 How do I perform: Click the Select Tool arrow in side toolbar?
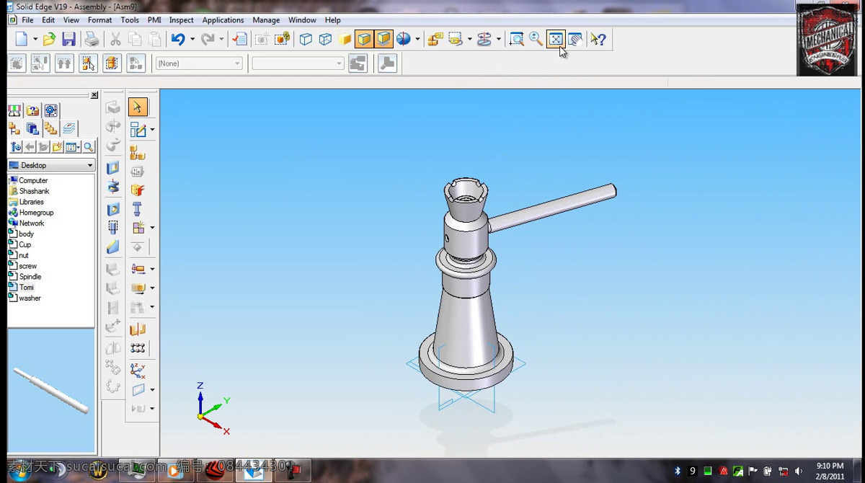click(x=138, y=107)
